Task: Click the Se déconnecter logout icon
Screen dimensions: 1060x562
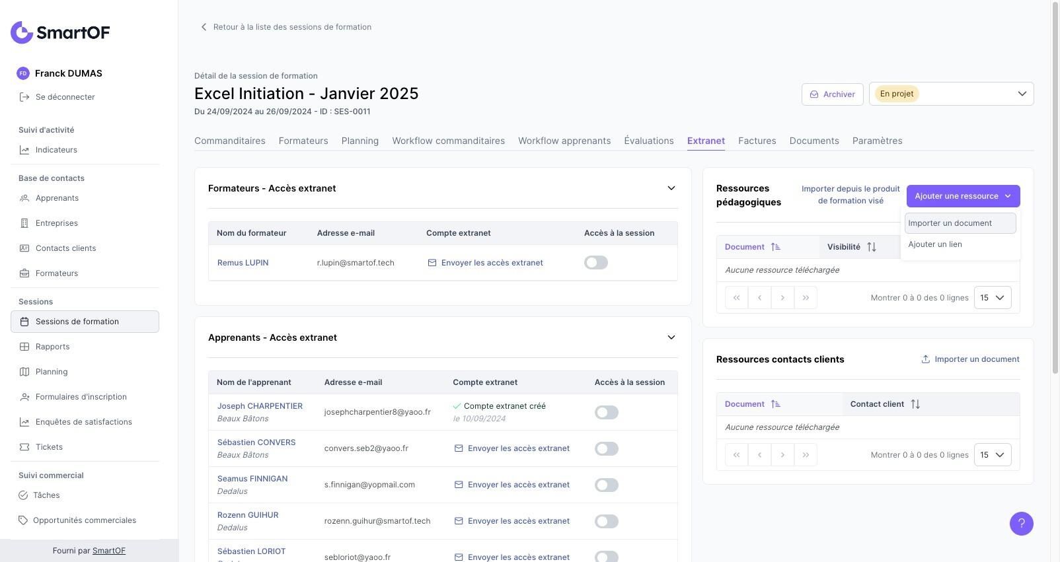Action: (x=24, y=97)
